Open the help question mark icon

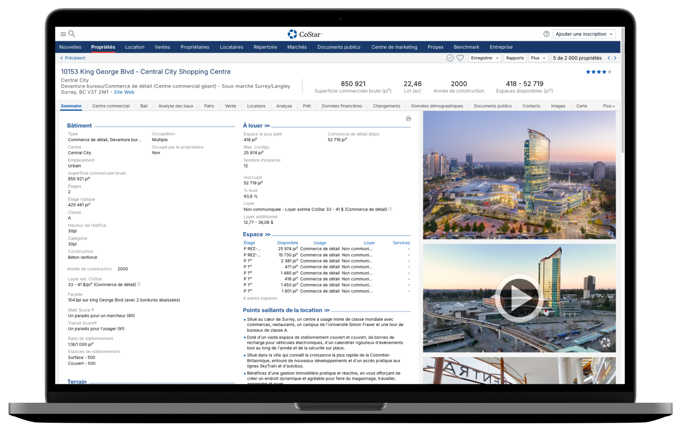546,34
